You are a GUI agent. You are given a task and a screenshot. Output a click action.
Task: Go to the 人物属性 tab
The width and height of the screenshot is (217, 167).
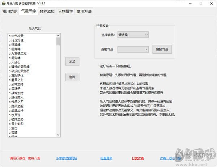click(x=65, y=11)
